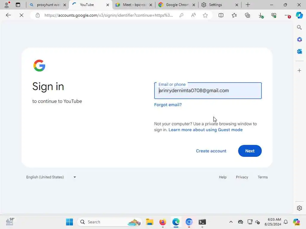This screenshot has height=229, width=306.
Task: Show the Downloads panel
Action: click(261, 16)
